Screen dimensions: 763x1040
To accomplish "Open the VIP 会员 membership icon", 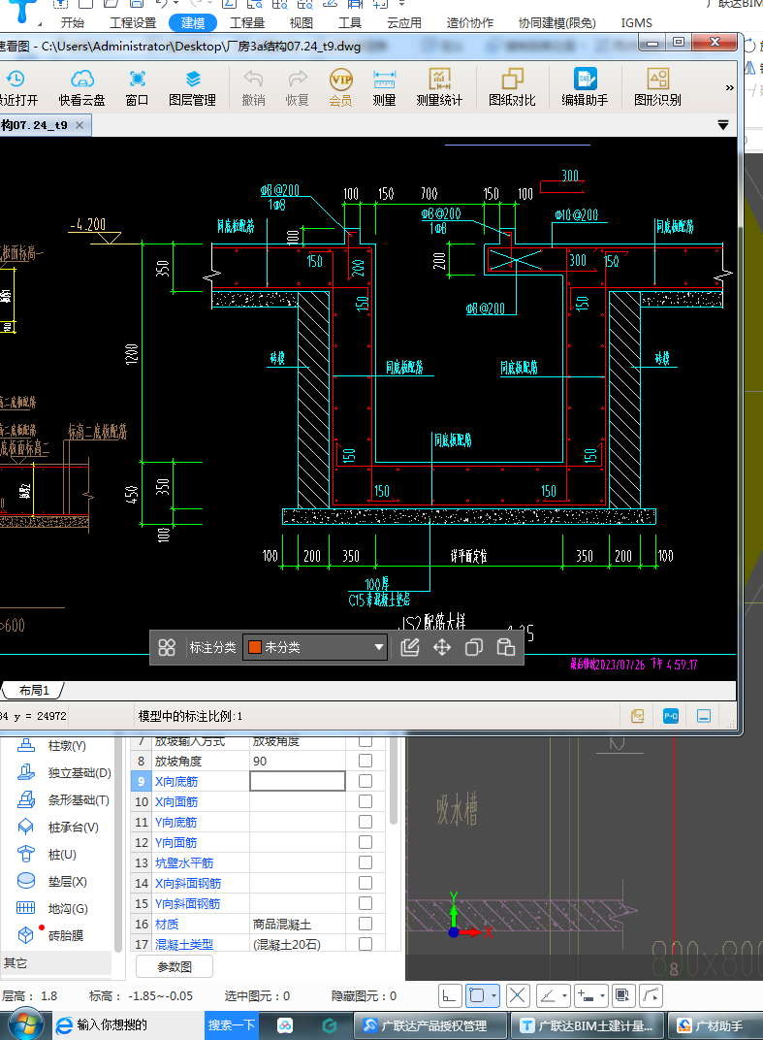I will click(x=340, y=88).
